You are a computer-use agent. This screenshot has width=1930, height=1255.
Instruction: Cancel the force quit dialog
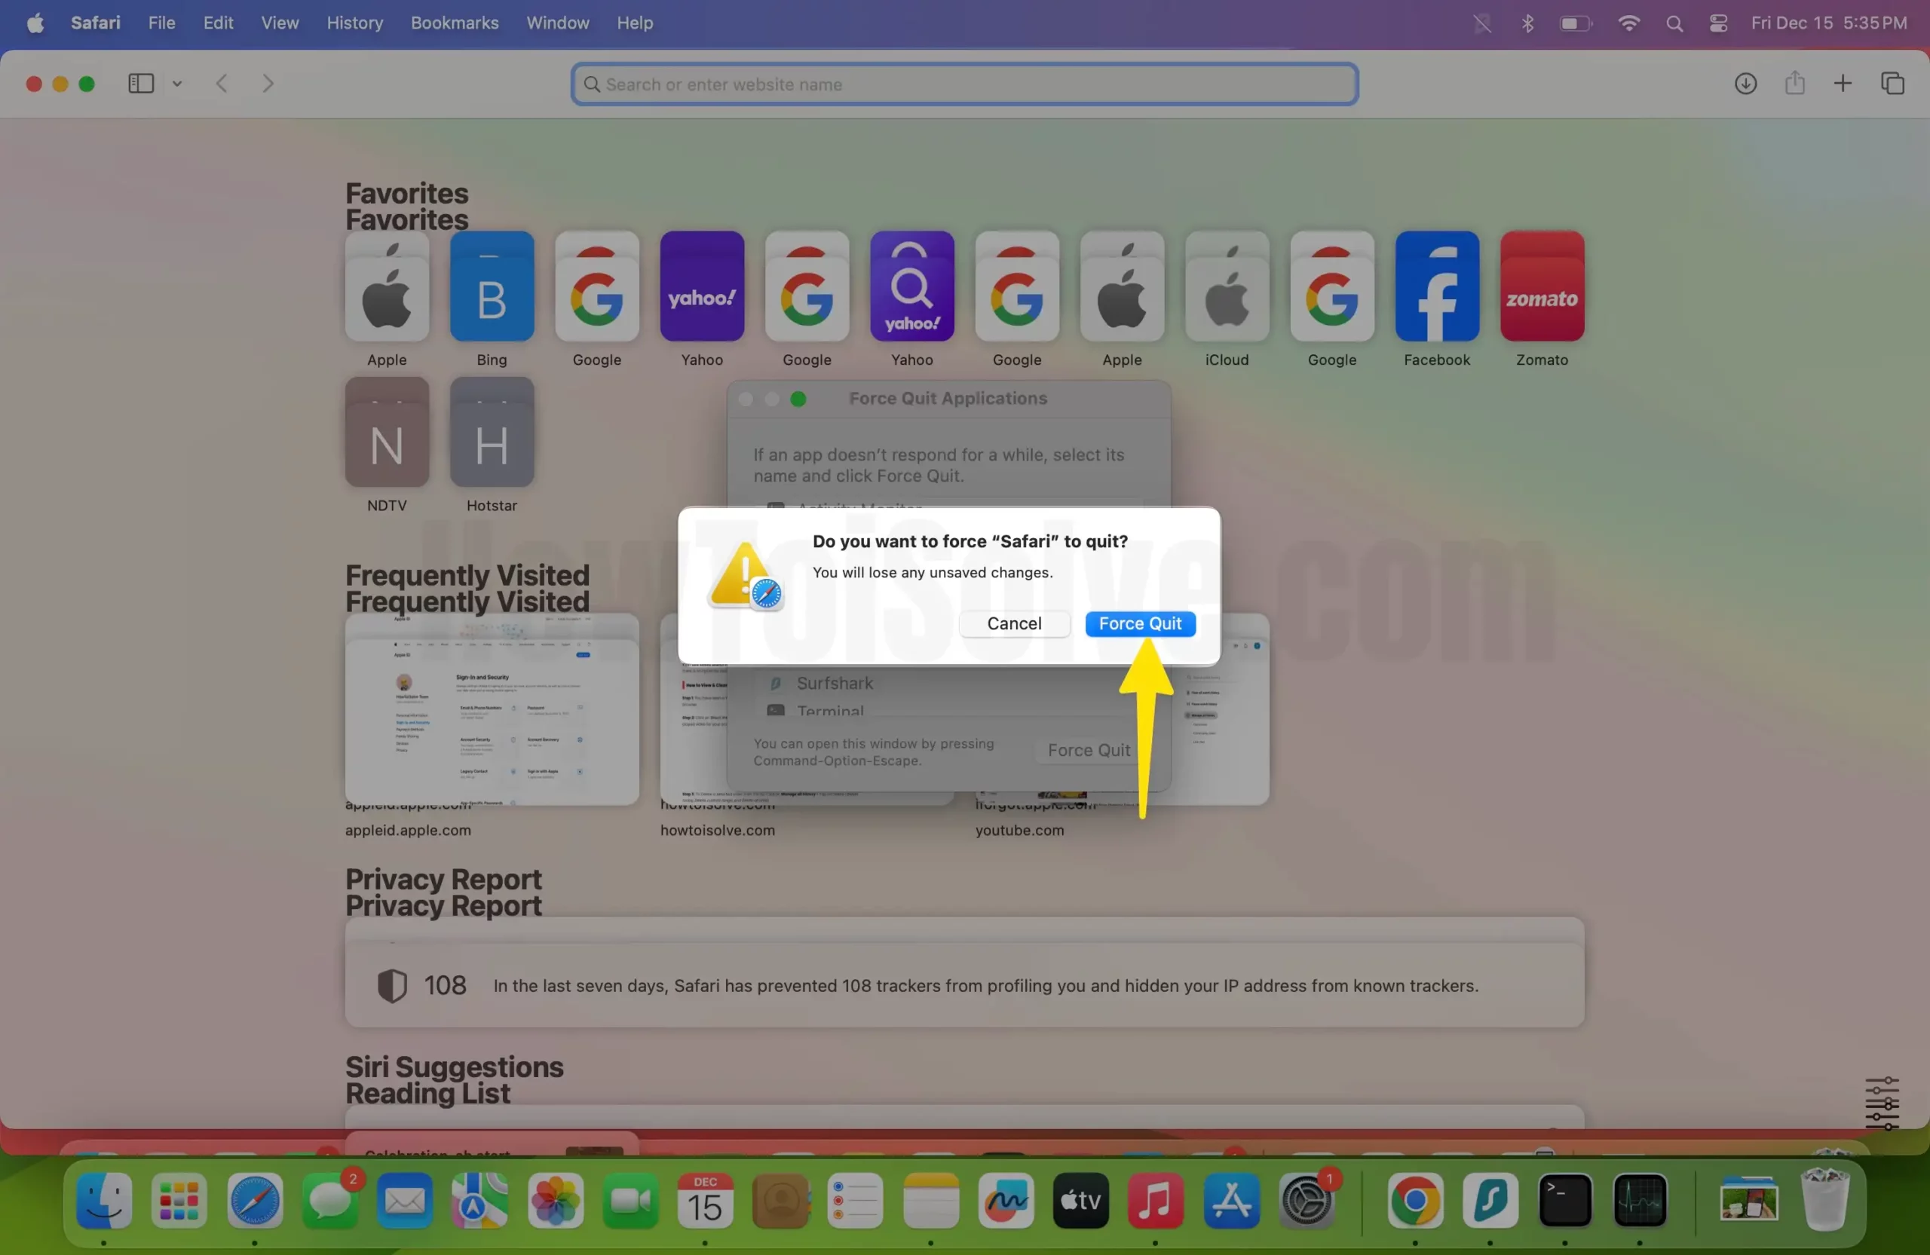coord(1014,623)
